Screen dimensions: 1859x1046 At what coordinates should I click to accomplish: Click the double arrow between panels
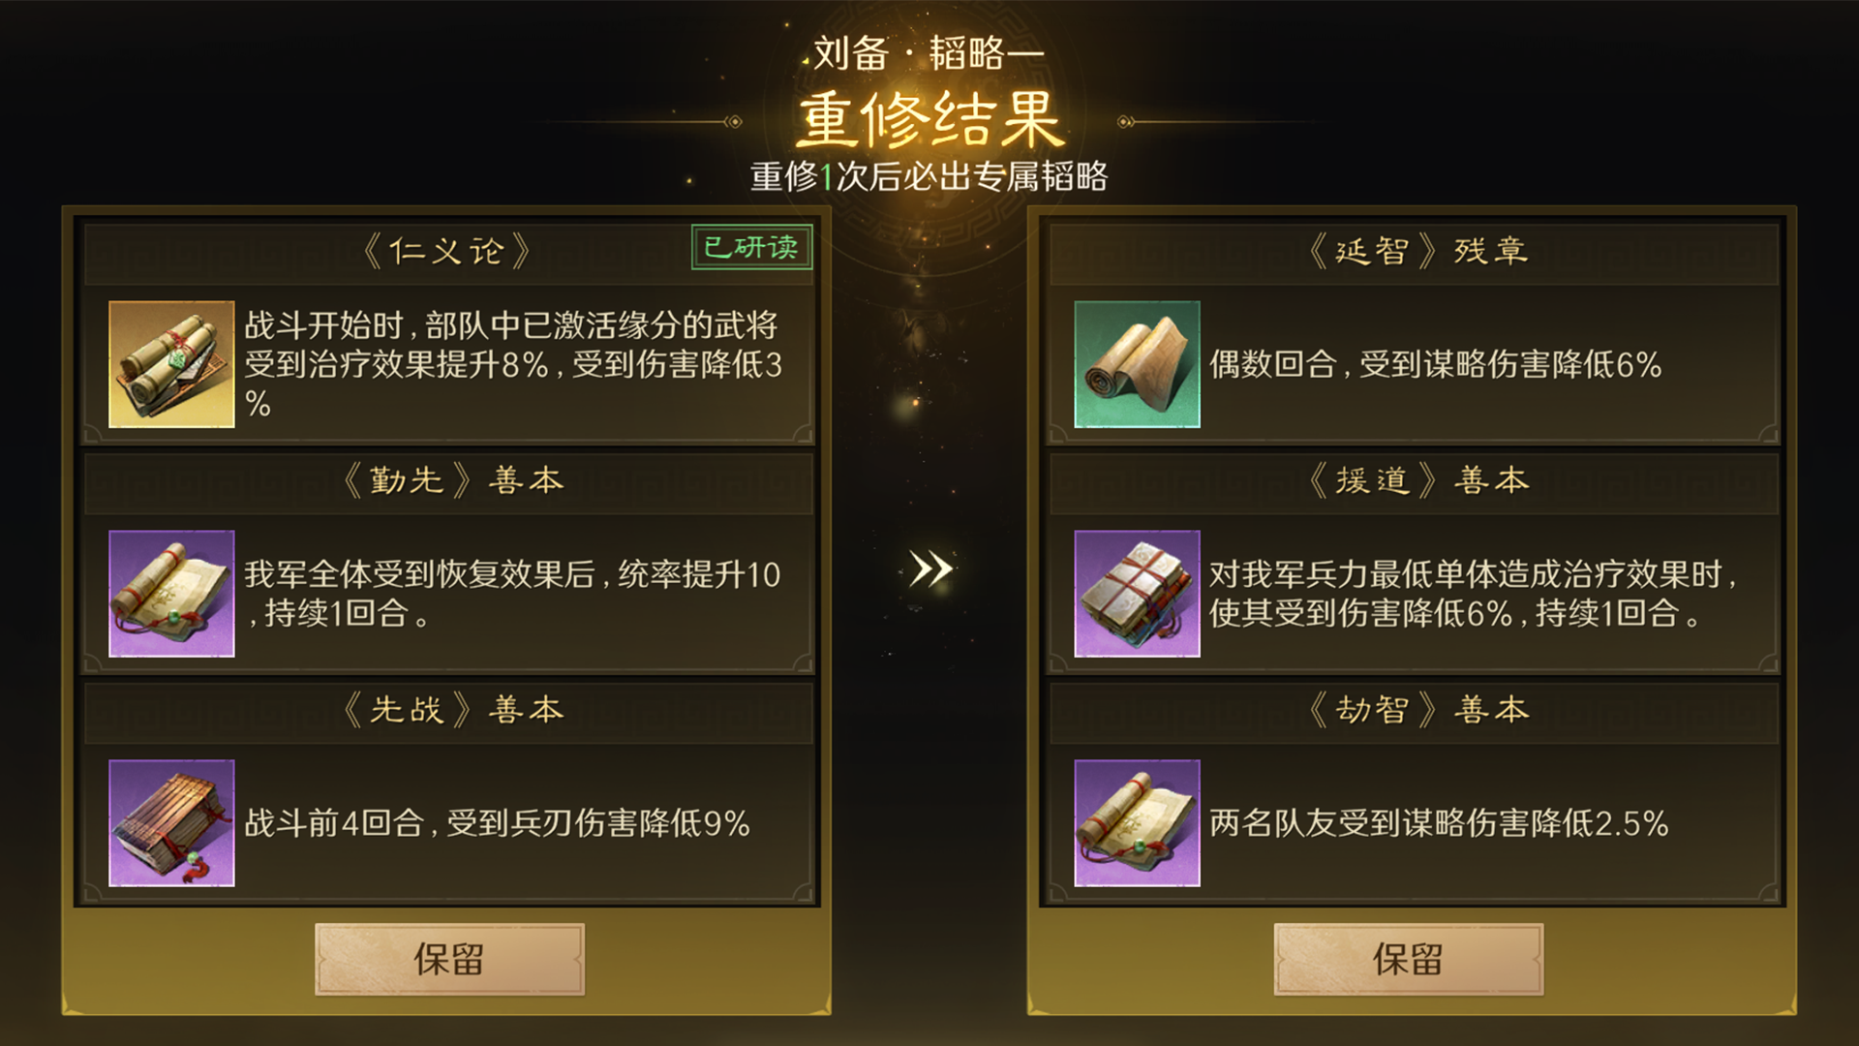(x=930, y=569)
